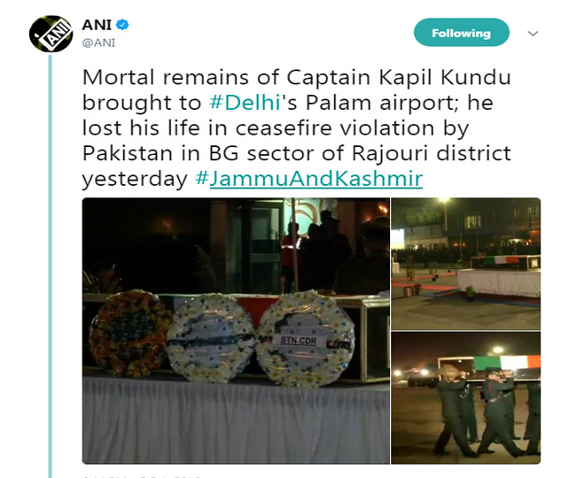Expand the tweet options chevron
Image resolution: width=576 pixels, height=478 pixels.
(533, 34)
